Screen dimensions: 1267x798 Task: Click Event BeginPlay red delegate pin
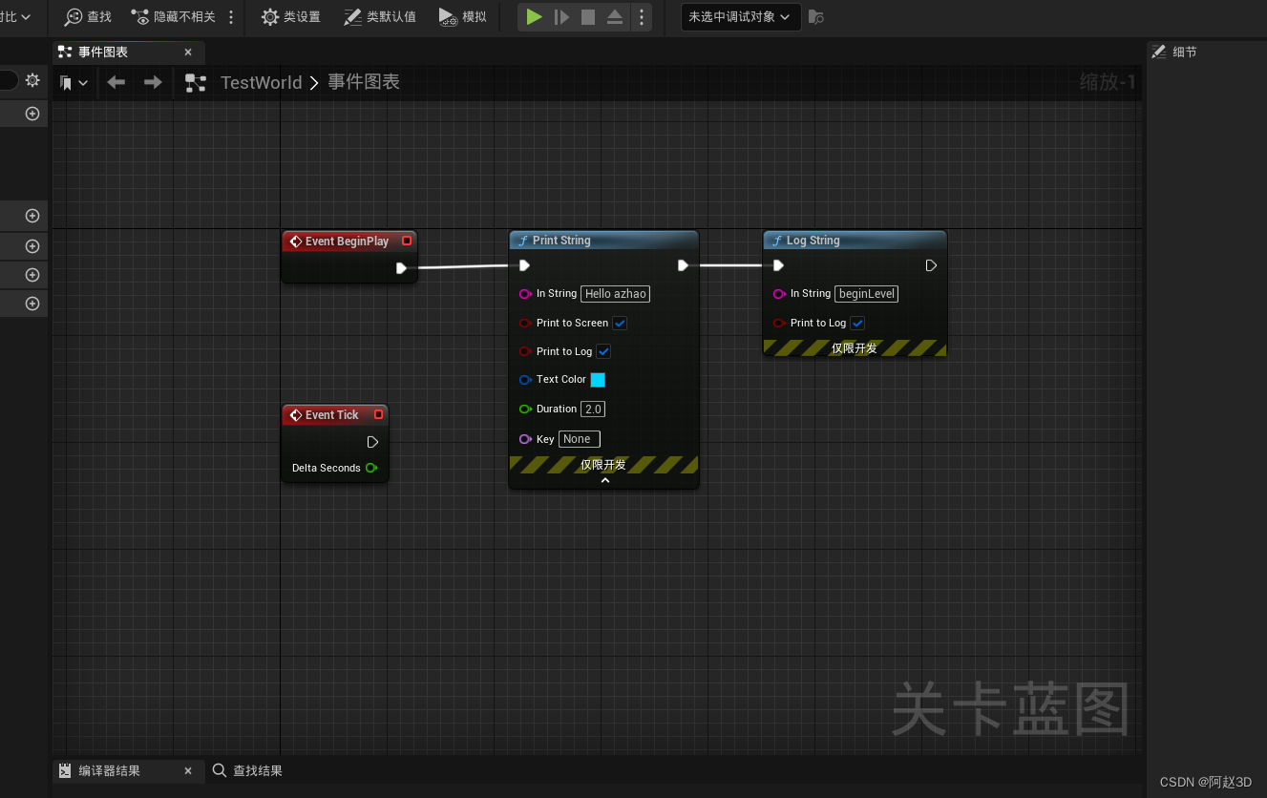407,241
